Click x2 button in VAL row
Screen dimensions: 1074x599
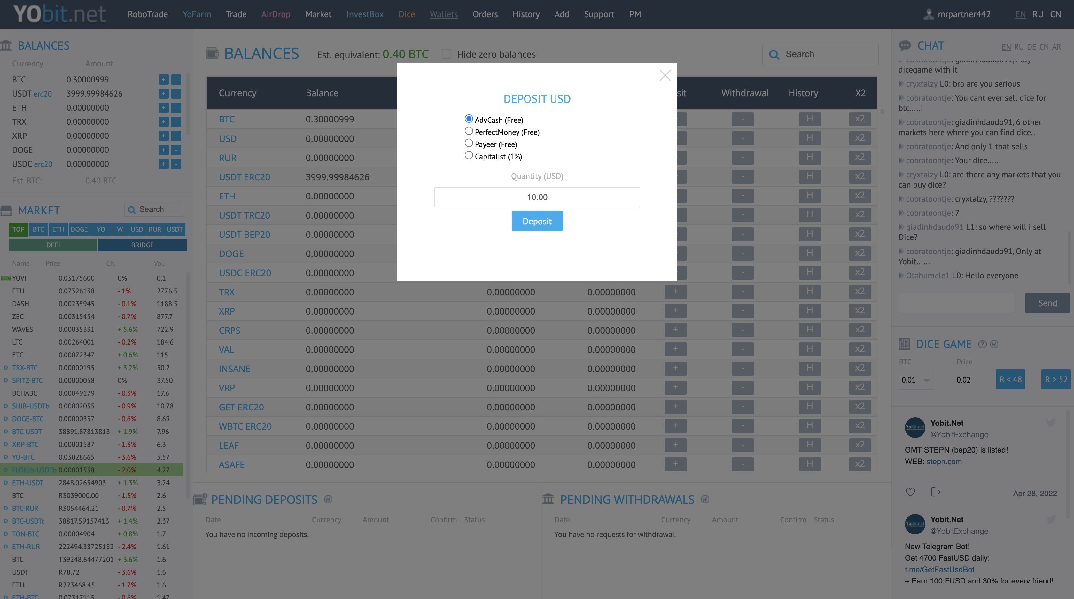[860, 349]
